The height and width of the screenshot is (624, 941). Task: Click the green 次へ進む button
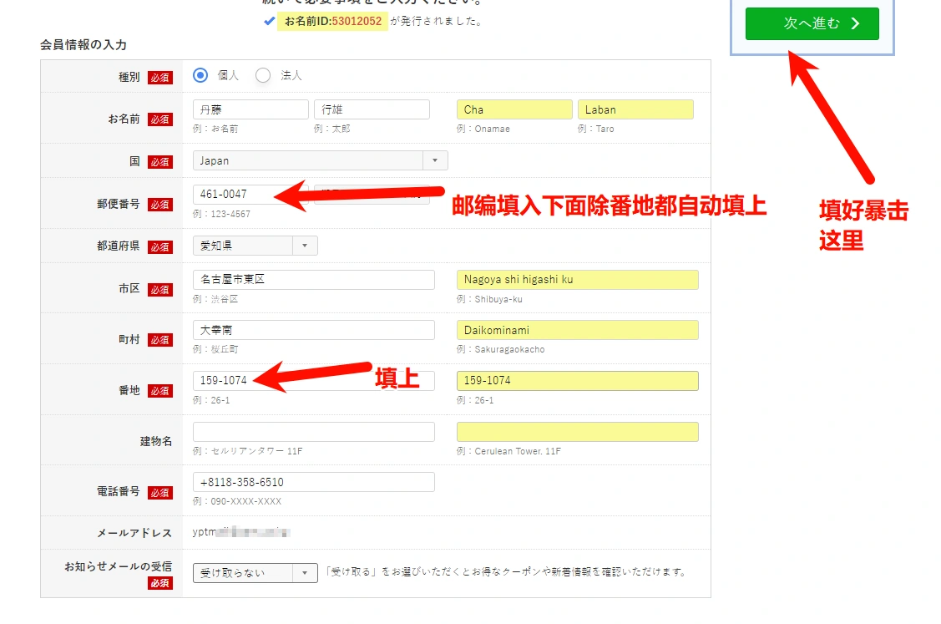[x=812, y=23]
